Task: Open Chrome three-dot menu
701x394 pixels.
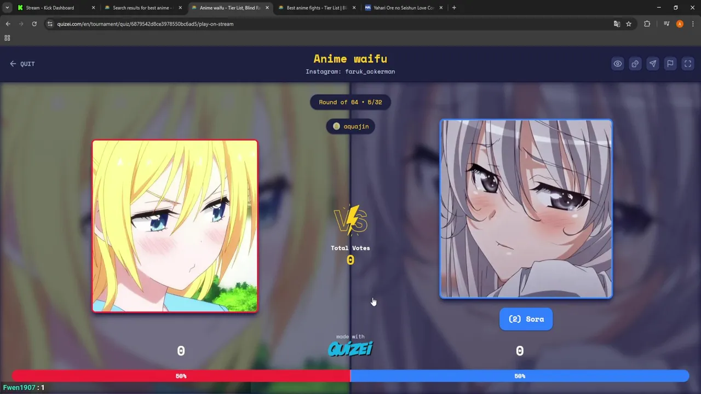Action: (x=693, y=24)
